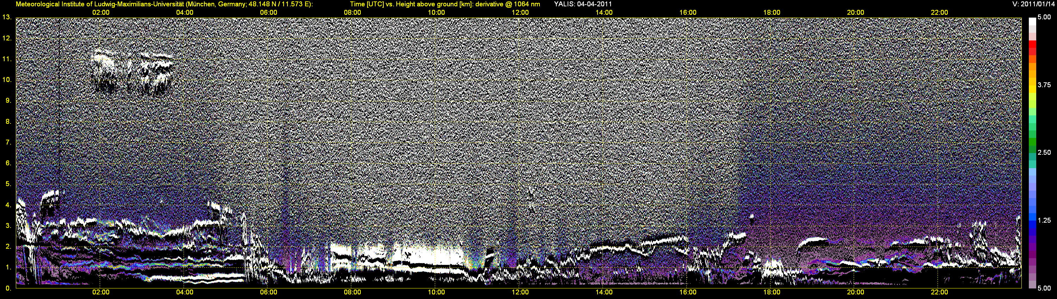The width and height of the screenshot is (1057, 299).
Task: Click the 18:00 label on the bottom time axis
Action: pyautogui.click(x=771, y=292)
